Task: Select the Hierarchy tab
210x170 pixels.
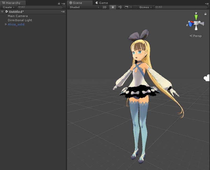Action: tap(13, 3)
